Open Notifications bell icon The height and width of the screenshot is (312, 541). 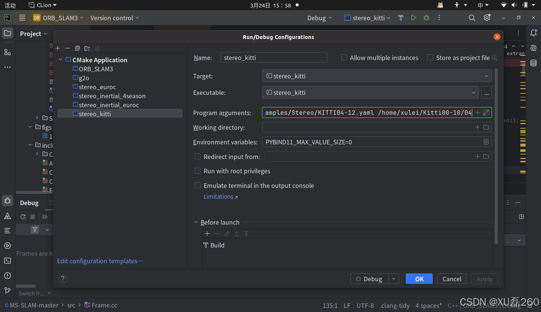533,33
